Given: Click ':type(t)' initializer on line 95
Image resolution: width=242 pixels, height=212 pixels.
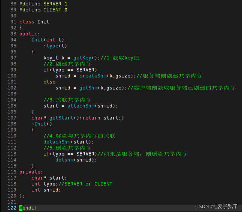Looking at the screenshot, I should click(55, 46).
